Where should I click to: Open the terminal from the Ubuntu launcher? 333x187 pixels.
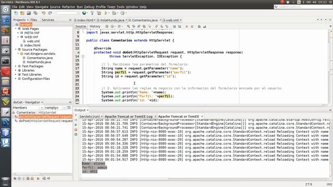pyautogui.click(x=6, y=61)
